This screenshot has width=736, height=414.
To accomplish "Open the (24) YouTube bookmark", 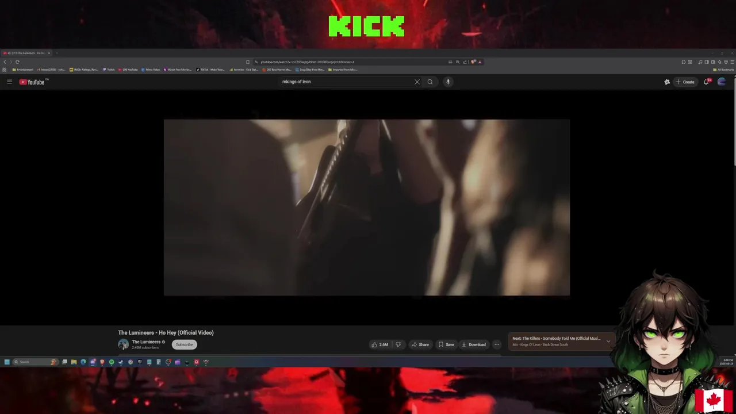I will coord(128,70).
